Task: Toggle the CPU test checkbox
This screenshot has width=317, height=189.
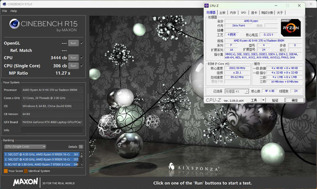Action: pos(82,57)
